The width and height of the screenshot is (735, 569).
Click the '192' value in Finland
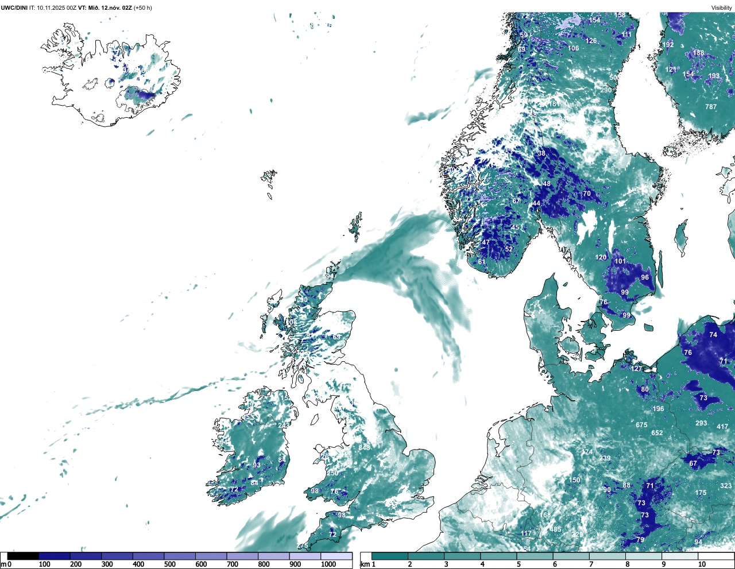(668, 45)
